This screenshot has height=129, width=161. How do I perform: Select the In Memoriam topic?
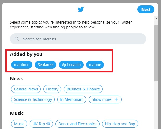click(x=72, y=99)
